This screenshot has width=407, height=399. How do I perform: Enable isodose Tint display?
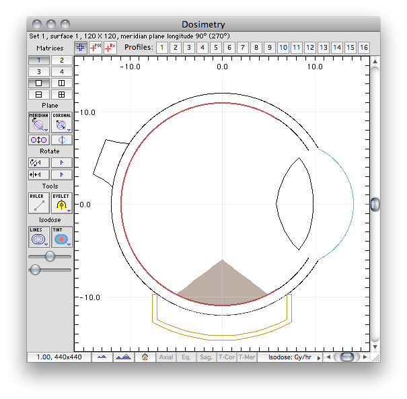click(61, 237)
